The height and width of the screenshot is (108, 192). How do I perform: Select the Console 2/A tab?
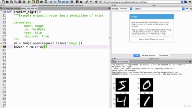click(x=122, y=62)
